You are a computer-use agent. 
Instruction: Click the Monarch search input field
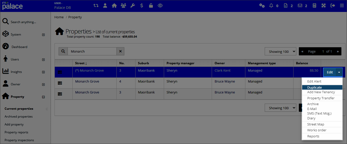tap(92, 51)
